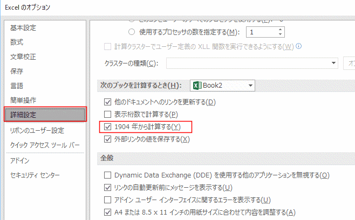Click the processor count number field
The width and height of the screenshot is (355, 220).
(263, 32)
